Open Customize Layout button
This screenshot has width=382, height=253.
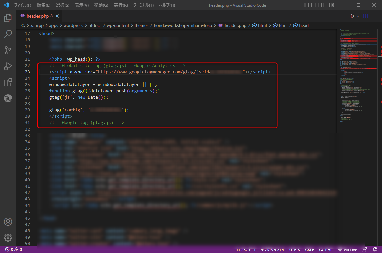(x=331, y=5)
